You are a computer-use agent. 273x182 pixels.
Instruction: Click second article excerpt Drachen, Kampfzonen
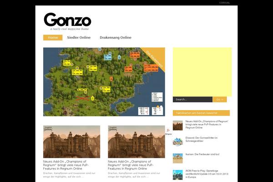point(134,175)
